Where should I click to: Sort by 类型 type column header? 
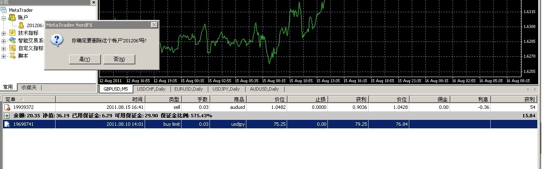163,99
